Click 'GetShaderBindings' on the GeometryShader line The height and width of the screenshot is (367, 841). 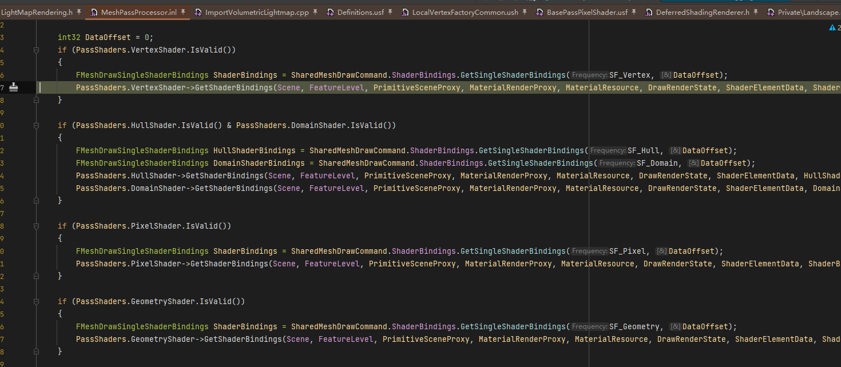243,339
